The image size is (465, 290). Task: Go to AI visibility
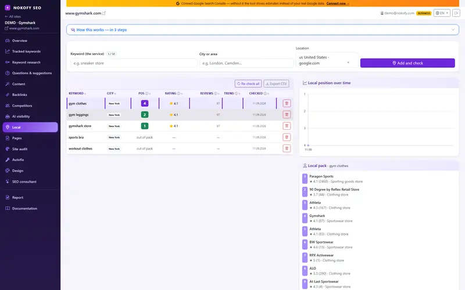[x=30, y=117]
